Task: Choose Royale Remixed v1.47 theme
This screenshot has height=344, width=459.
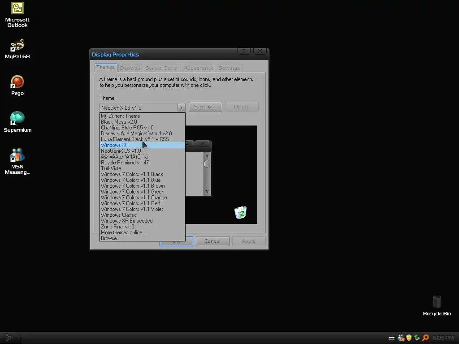Action: (142, 163)
